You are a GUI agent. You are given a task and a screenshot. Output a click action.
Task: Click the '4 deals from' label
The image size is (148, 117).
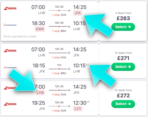point(123,13)
